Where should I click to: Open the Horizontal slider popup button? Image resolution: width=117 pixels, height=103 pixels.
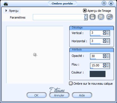coord(108,41)
